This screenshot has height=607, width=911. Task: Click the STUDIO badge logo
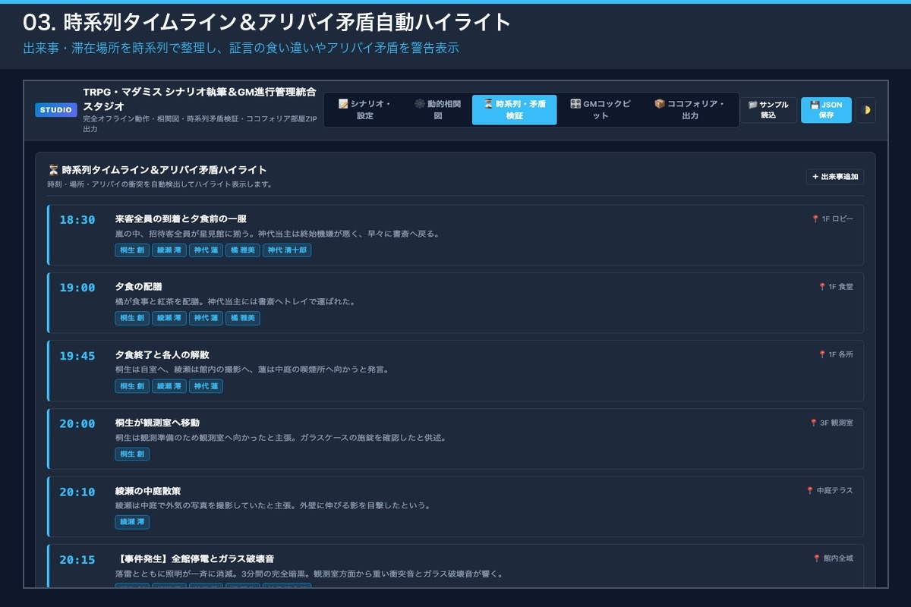pos(56,110)
